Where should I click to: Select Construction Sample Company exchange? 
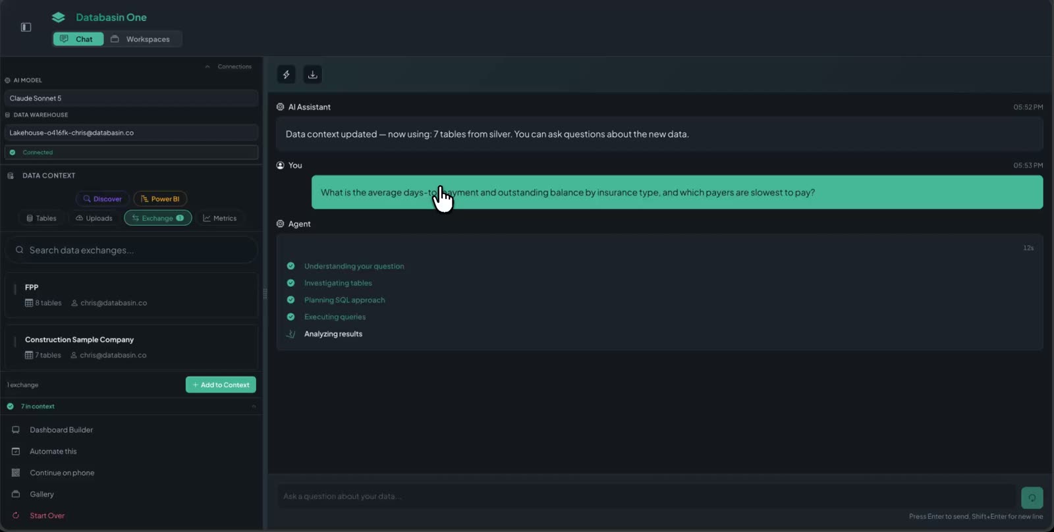pyautogui.click(x=131, y=347)
